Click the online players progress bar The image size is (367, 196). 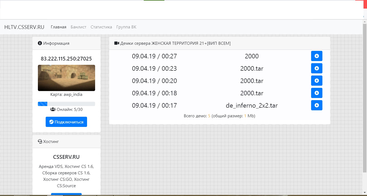coord(66,104)
